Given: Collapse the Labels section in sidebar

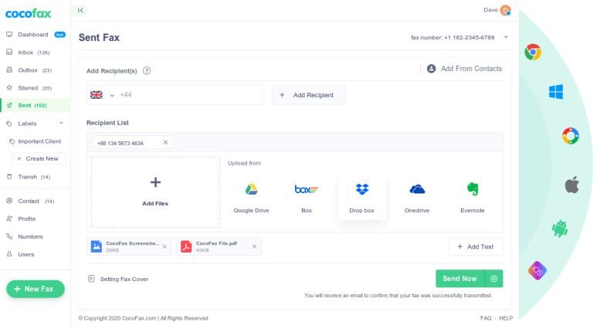Looking at the screenshot, I should [x=61, y=124].
